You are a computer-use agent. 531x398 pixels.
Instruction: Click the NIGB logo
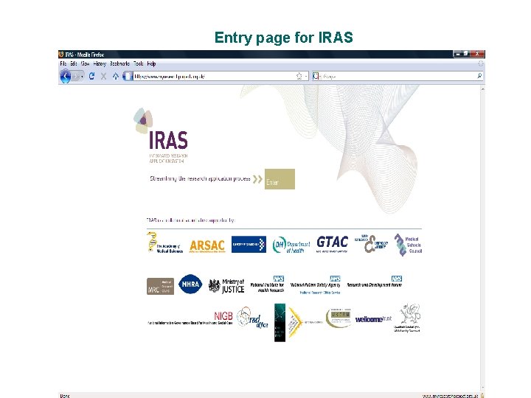pos(190,318)
